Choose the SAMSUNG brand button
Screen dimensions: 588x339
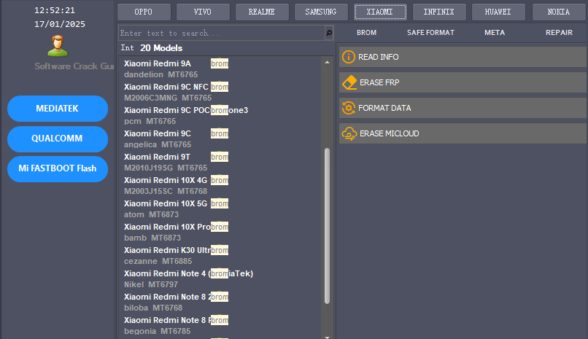coord(321,12)
